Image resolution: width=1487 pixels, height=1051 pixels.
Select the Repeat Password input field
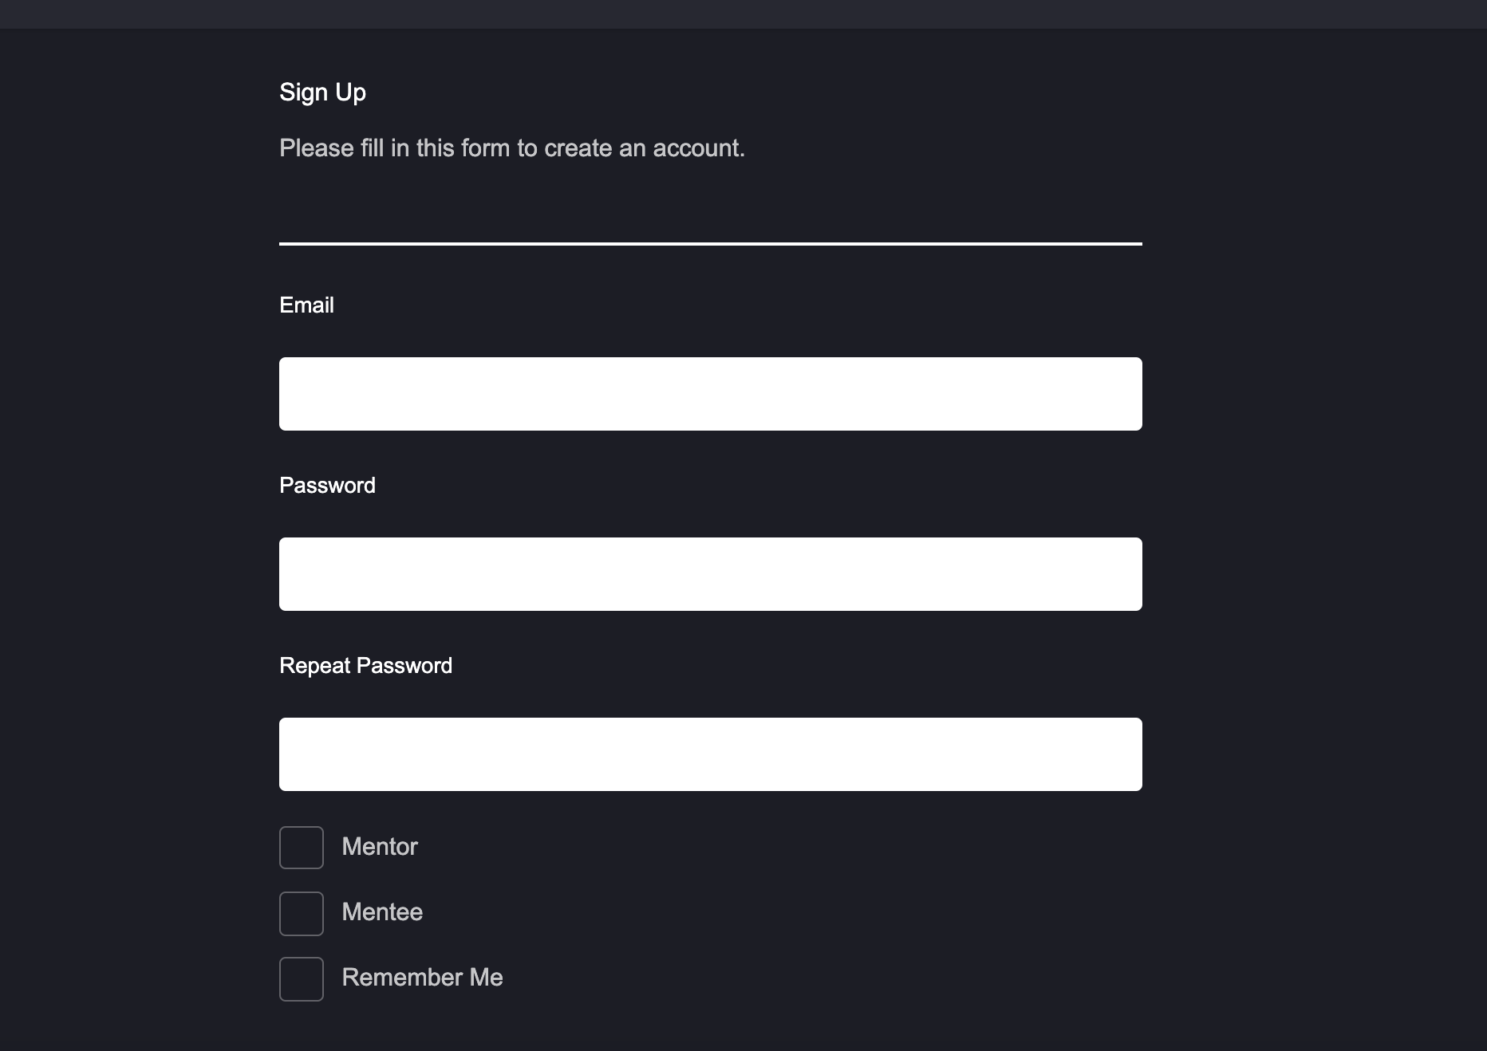(711, 754)
